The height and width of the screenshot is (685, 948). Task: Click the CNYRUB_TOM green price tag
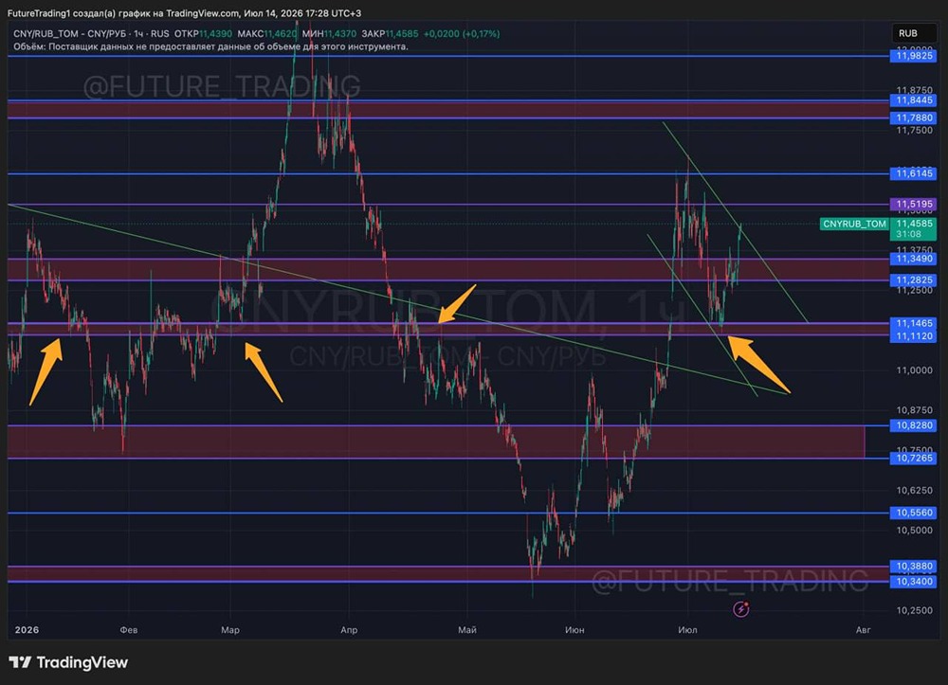pos(854,224)
